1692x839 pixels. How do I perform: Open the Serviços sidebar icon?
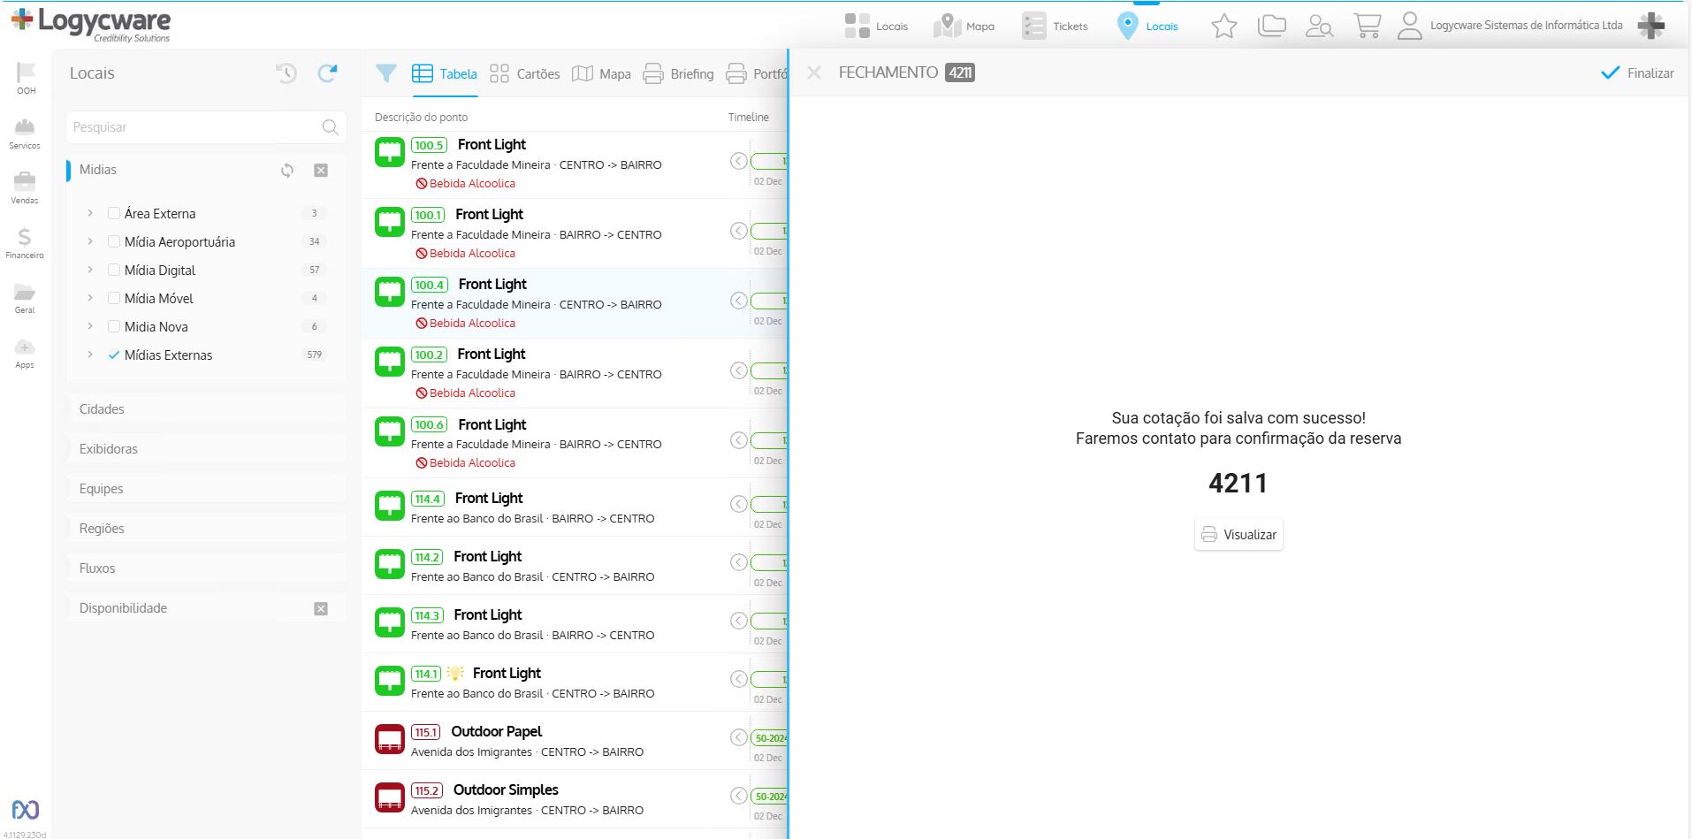[25, 133]
